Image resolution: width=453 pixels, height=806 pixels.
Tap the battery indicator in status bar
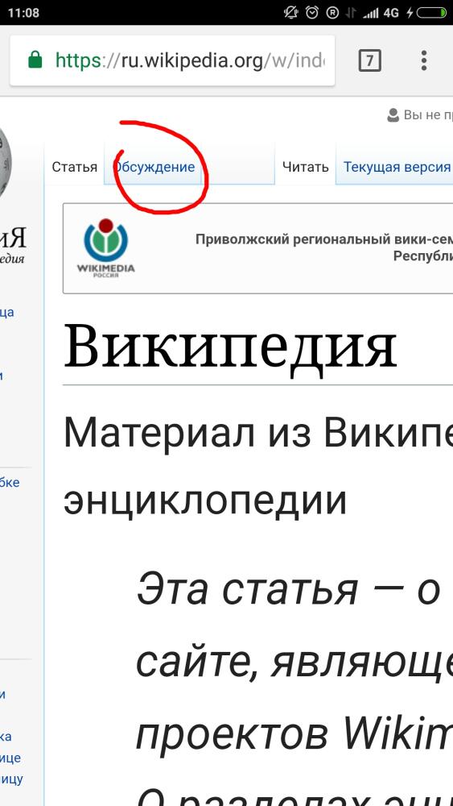(432, 12)
